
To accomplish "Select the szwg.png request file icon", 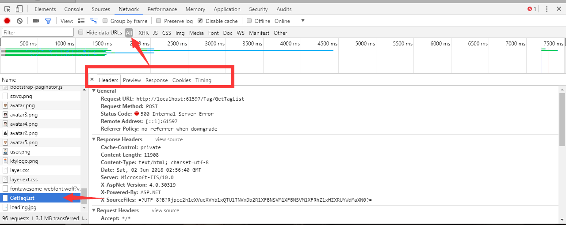I will click(5, 96).
